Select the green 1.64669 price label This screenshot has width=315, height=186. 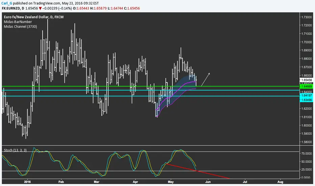306,87
